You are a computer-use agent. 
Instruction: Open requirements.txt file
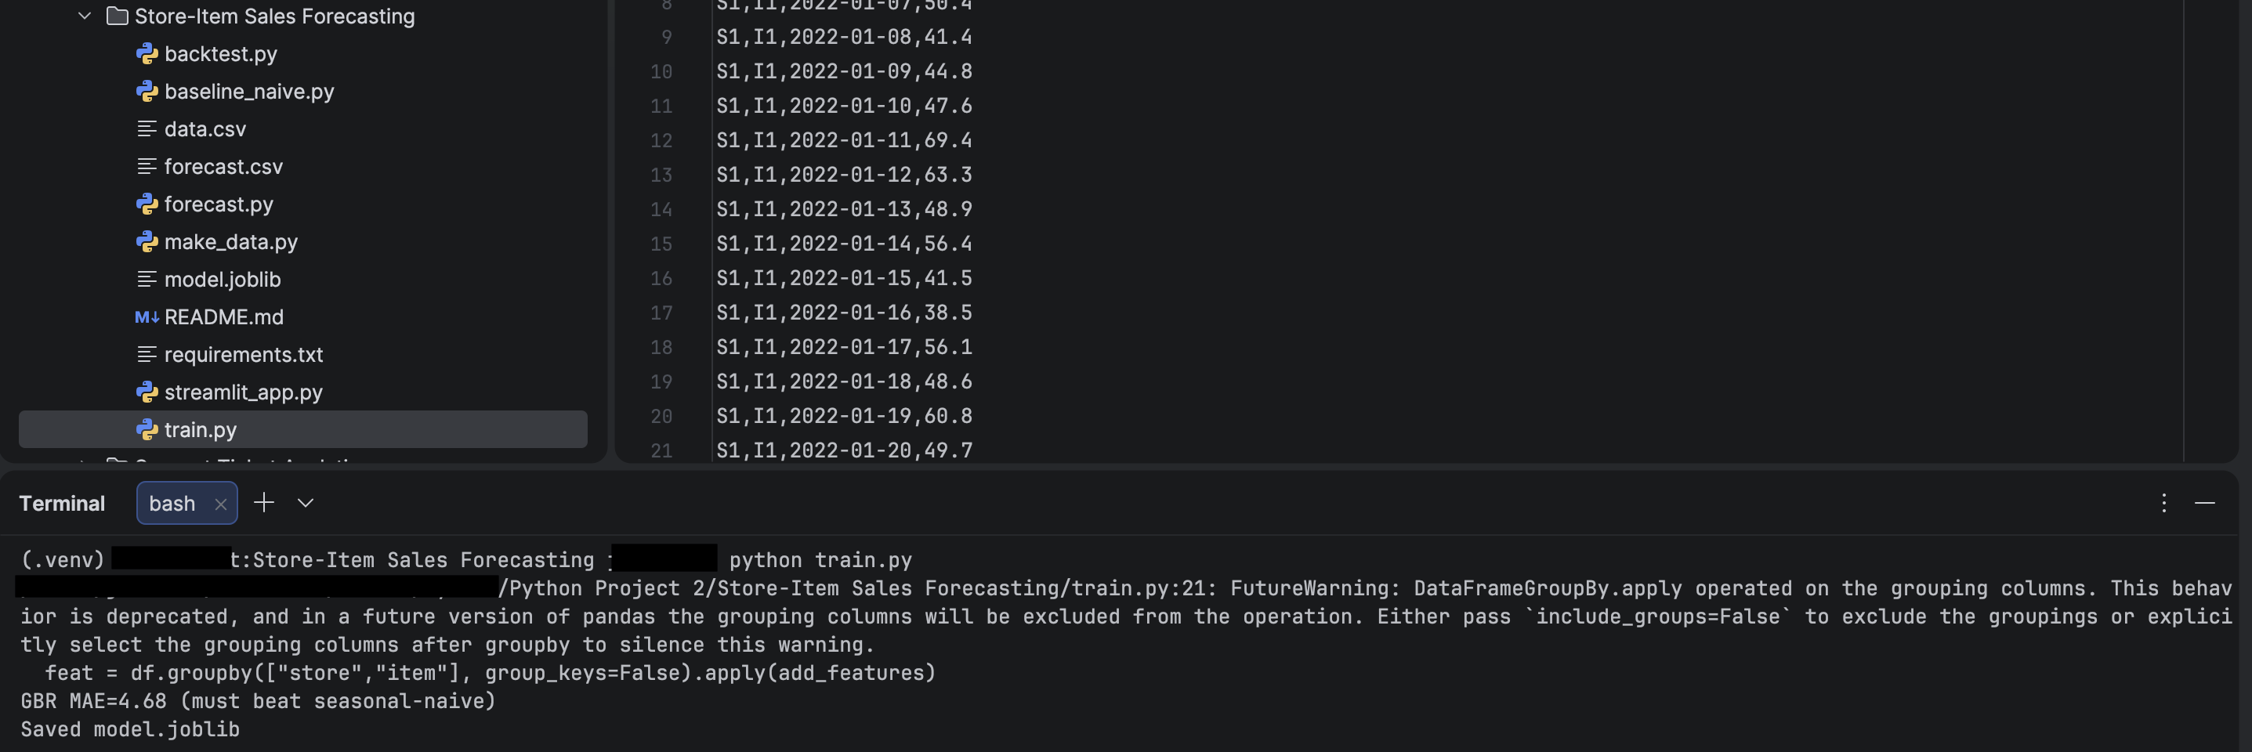(x=243, y=355)
